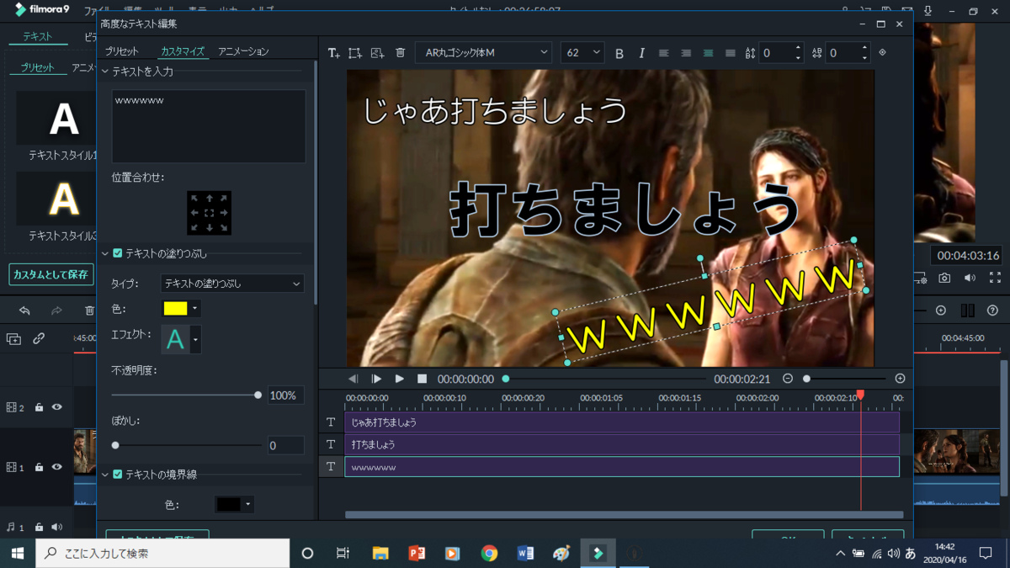The width and height of the screenshot is (1010, 568).
Task: Select the black border color swatch
Action: pyautogui.click(x=228, y=505)
